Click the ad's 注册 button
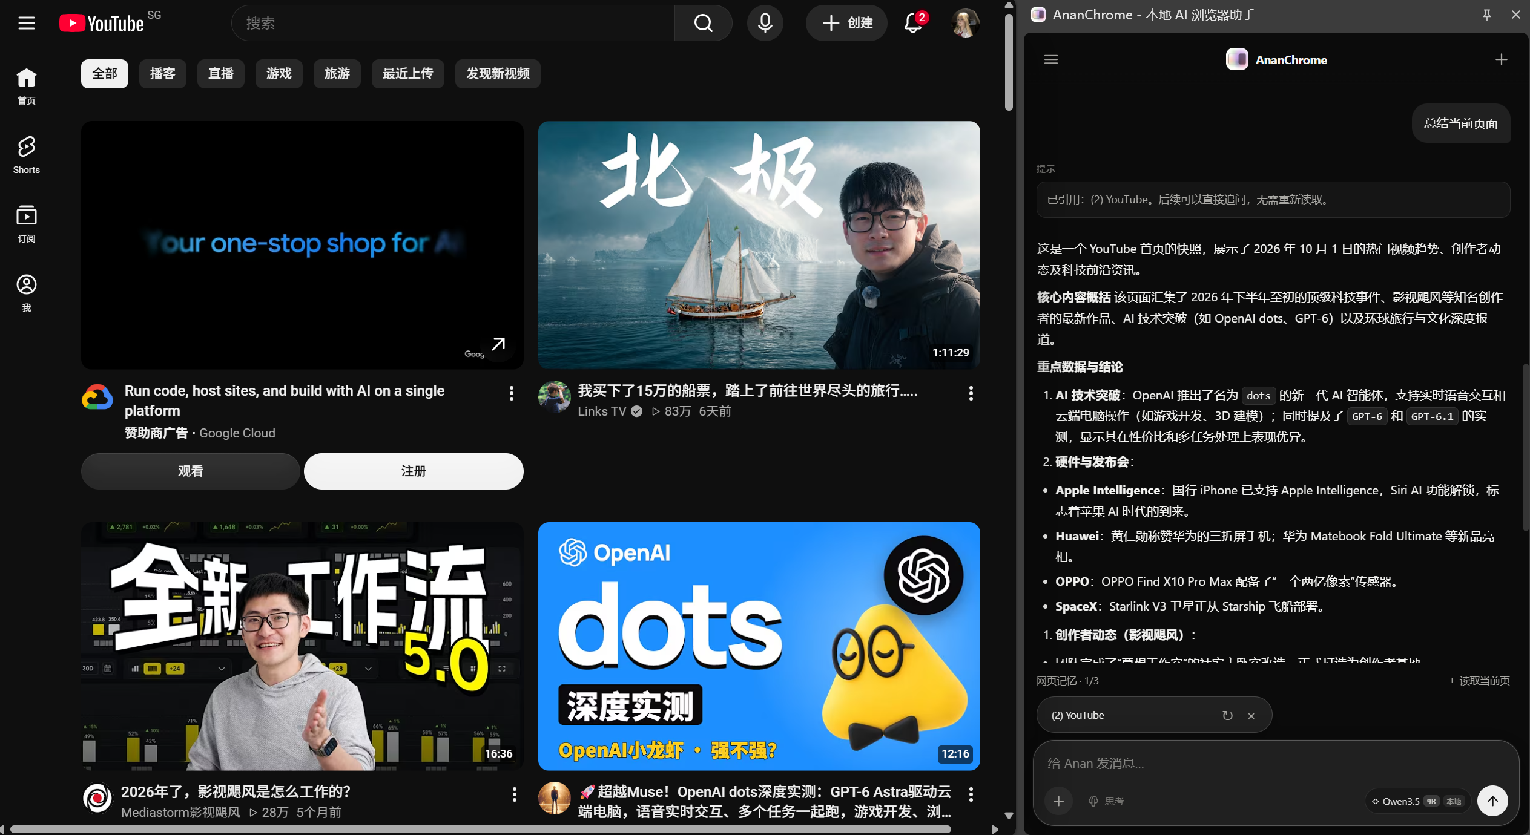Screen dimensions: 1530x835 pyautogui.click(x=414, y=471)
